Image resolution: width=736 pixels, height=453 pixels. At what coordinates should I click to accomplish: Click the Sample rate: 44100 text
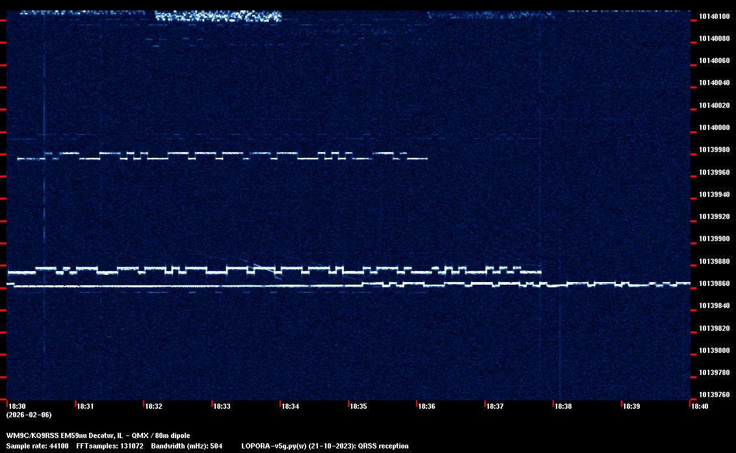click(x=38, y=446)
